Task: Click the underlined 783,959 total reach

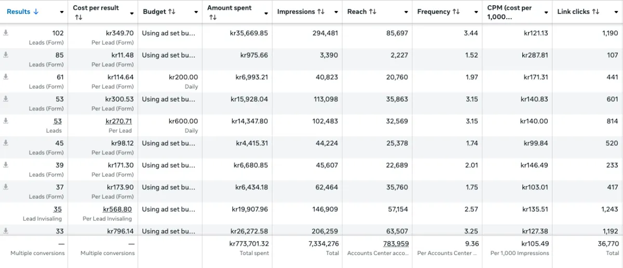Action: click(395, 244)
